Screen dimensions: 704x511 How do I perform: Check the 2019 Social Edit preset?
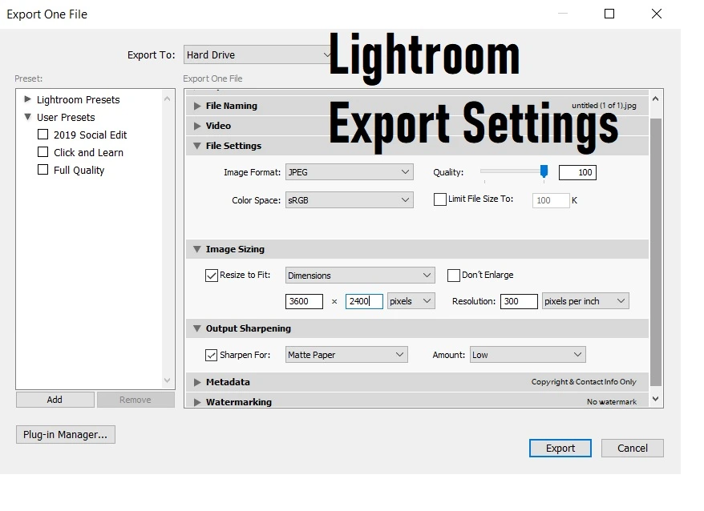(42, 135)
